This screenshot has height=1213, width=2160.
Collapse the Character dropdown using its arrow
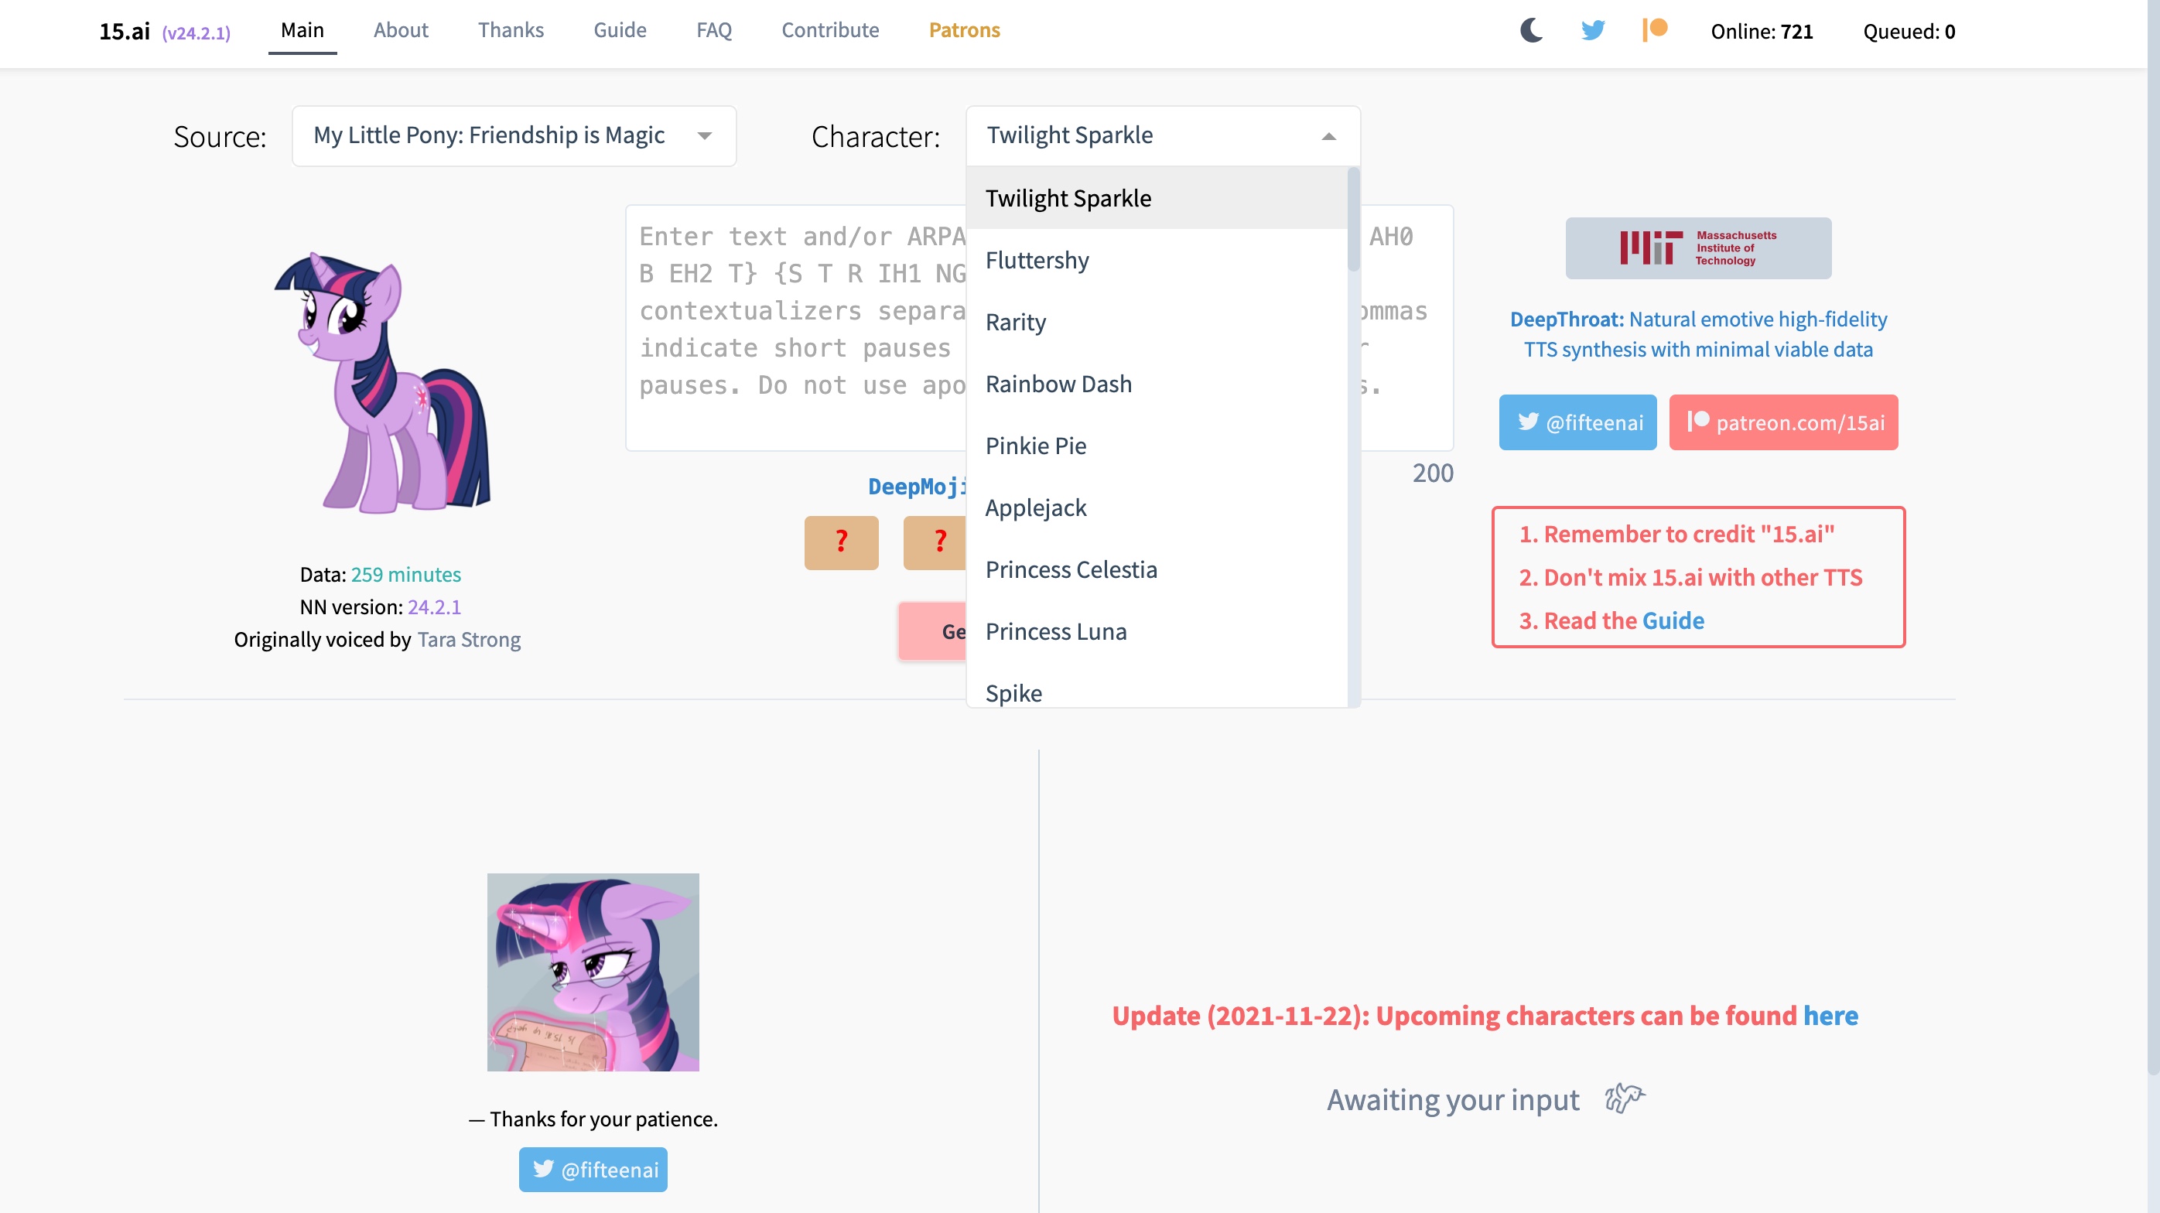coord(1328,137)
